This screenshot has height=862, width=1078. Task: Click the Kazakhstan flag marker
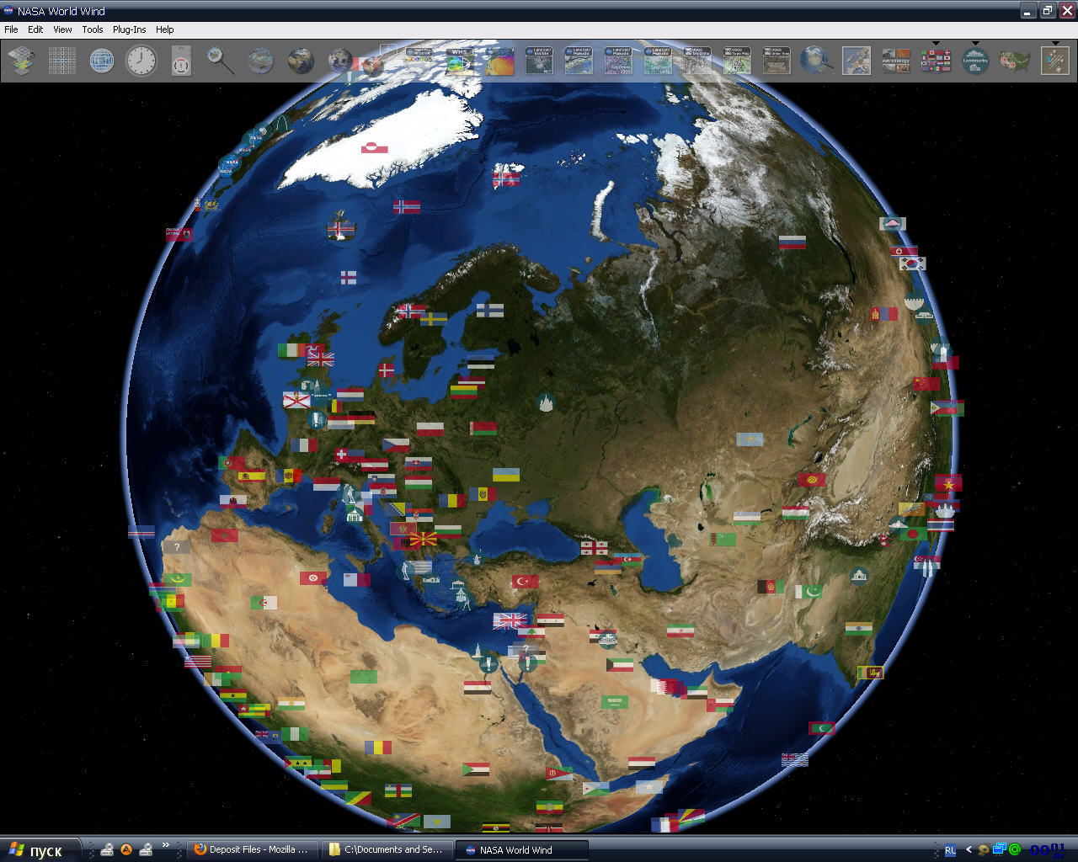750,439
